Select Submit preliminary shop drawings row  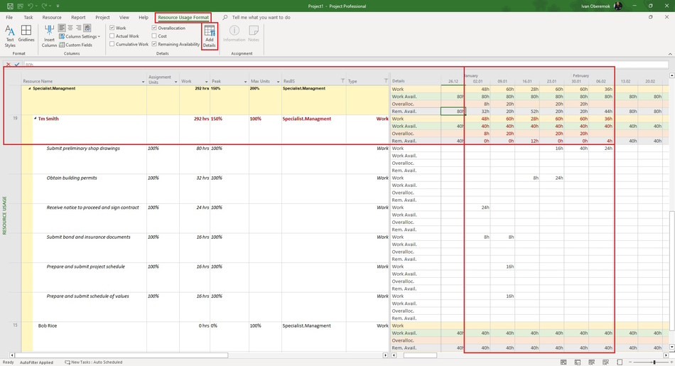tap(83, 148)
